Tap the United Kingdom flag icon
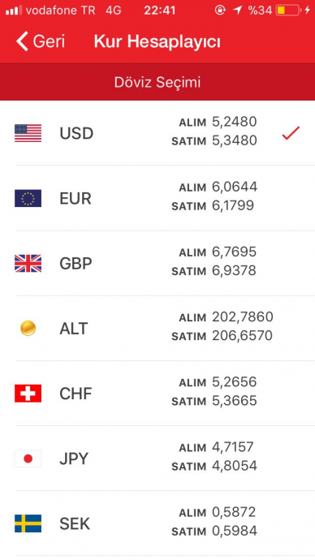Image resolution: width=315 pixels, height=560 pixels. tap(28, 263)
